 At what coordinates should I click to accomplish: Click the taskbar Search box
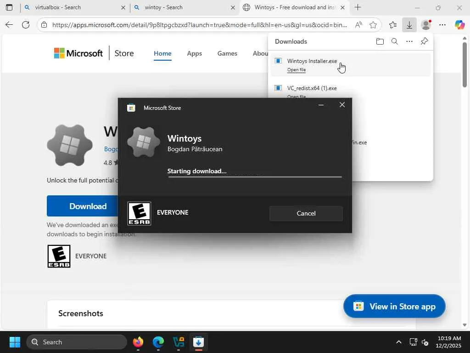point(77,342)
